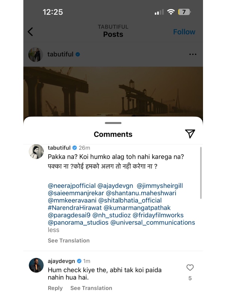Like ajaydevgn's comment with the heart
The height and width of the screenshot is (301, 226).
click(x=190, y=268)
